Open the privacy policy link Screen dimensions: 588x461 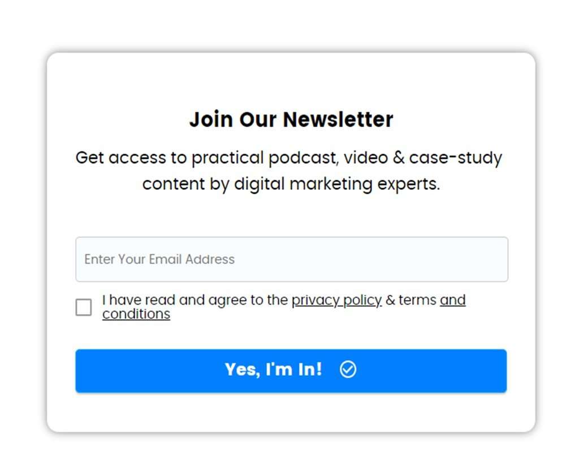point(336,300)
